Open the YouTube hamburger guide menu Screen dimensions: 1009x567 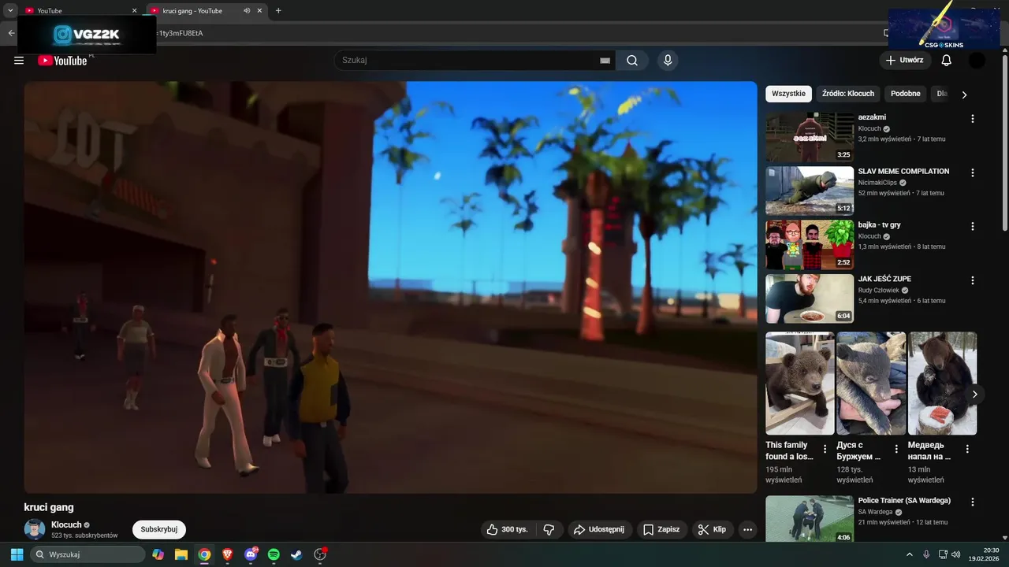[x=19, y=61]
